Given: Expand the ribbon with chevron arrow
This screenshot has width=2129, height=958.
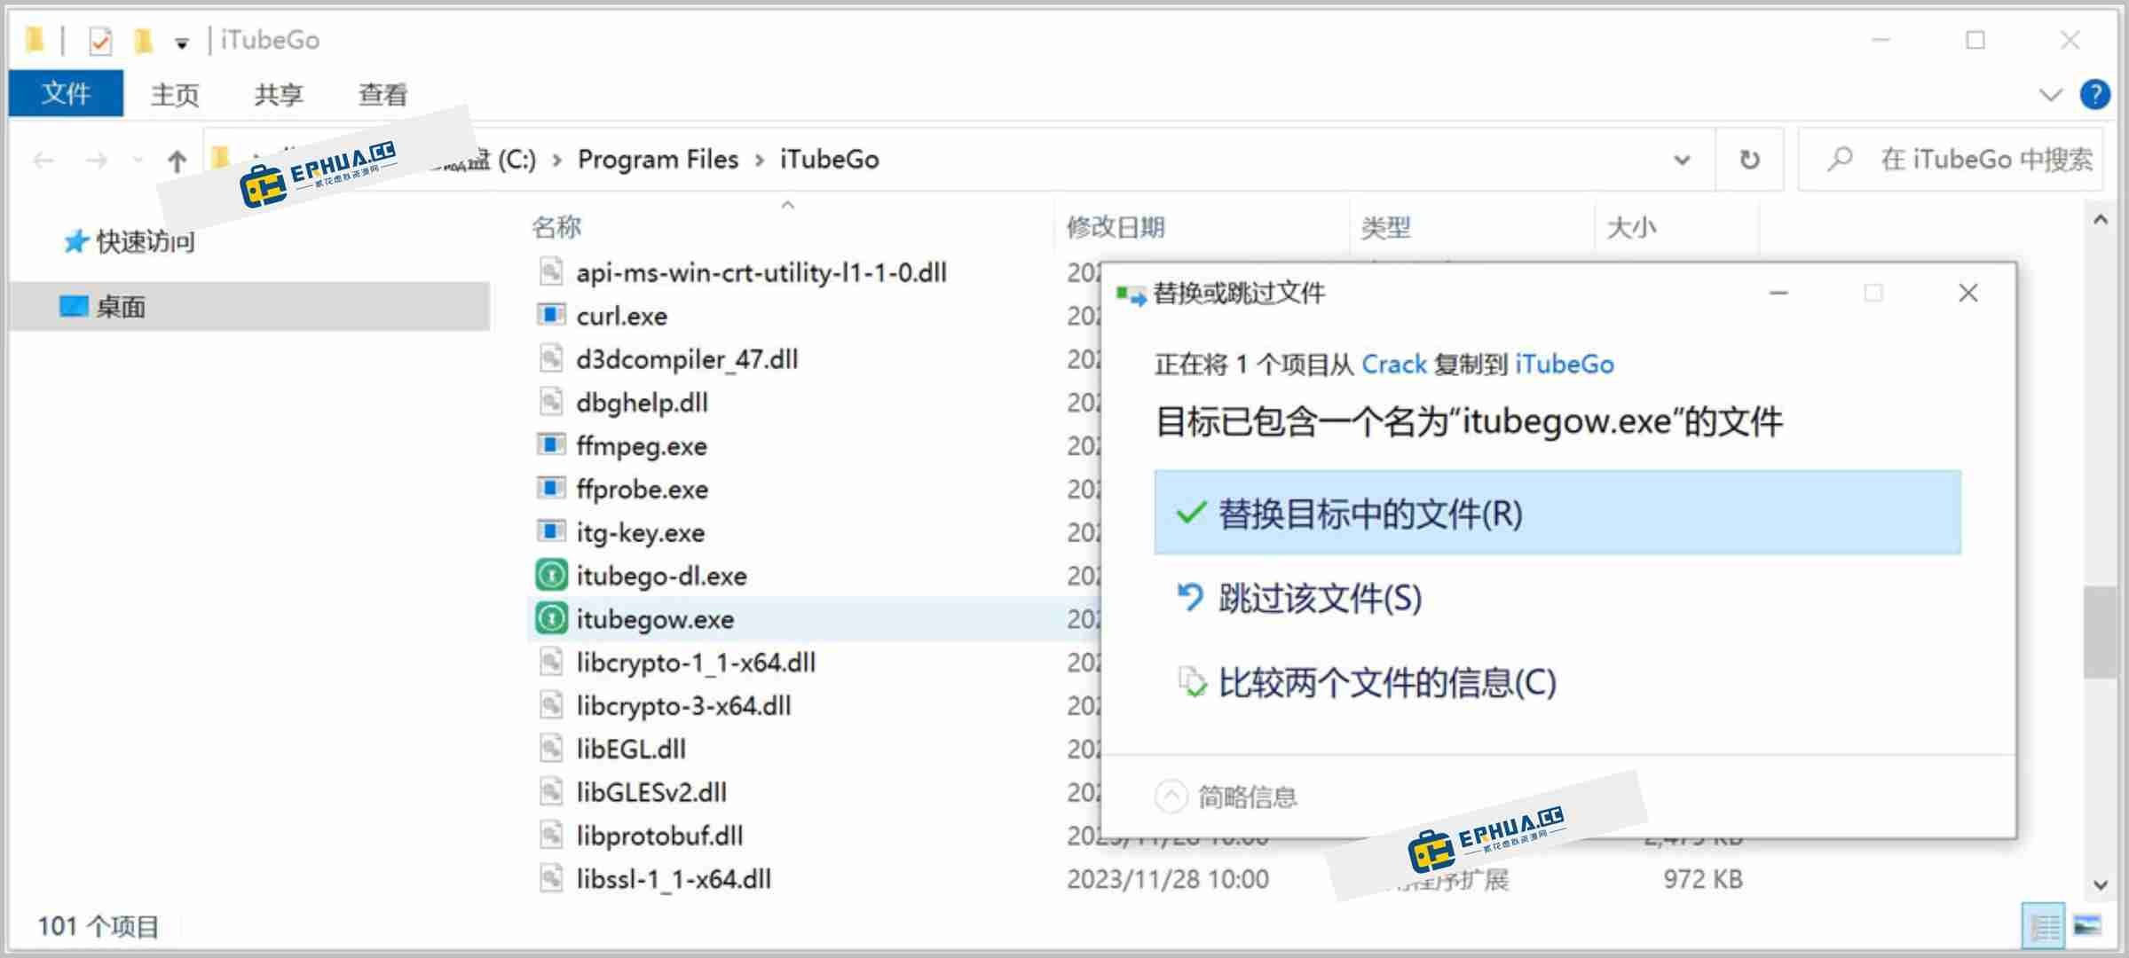Looking at the screenshot, I should pyautogui.click(x=2050, y=95).
